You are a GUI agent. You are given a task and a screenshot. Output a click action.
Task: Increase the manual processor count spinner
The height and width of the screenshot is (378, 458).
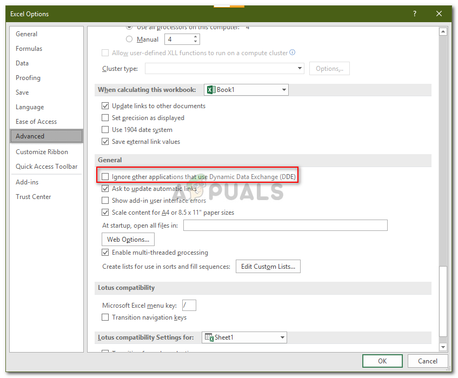point(195,37)
